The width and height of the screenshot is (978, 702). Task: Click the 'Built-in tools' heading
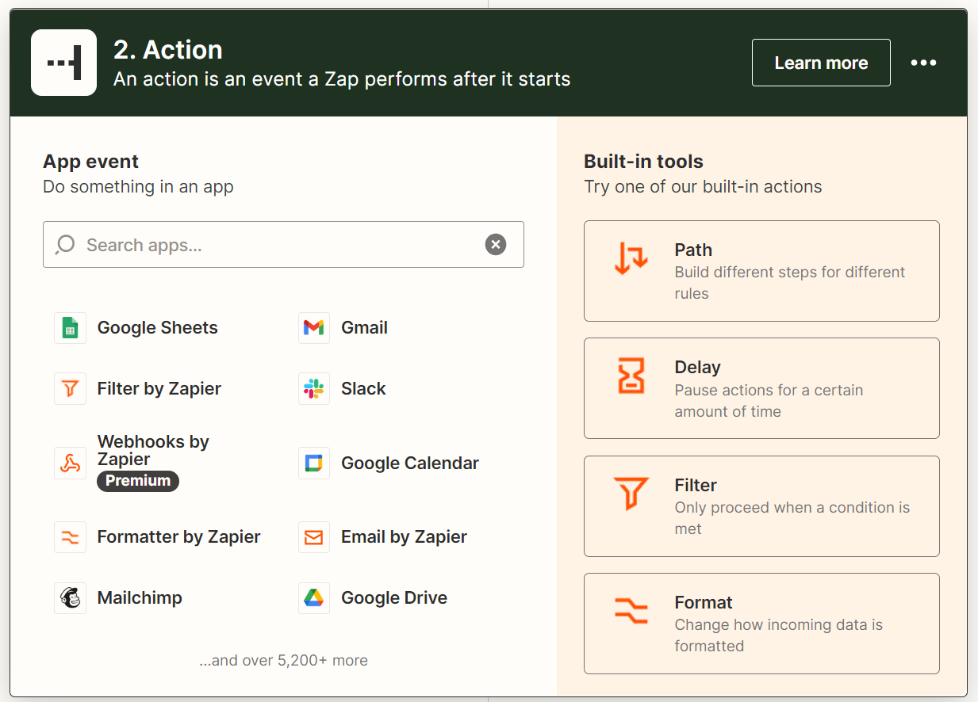(x=643, y=162)
